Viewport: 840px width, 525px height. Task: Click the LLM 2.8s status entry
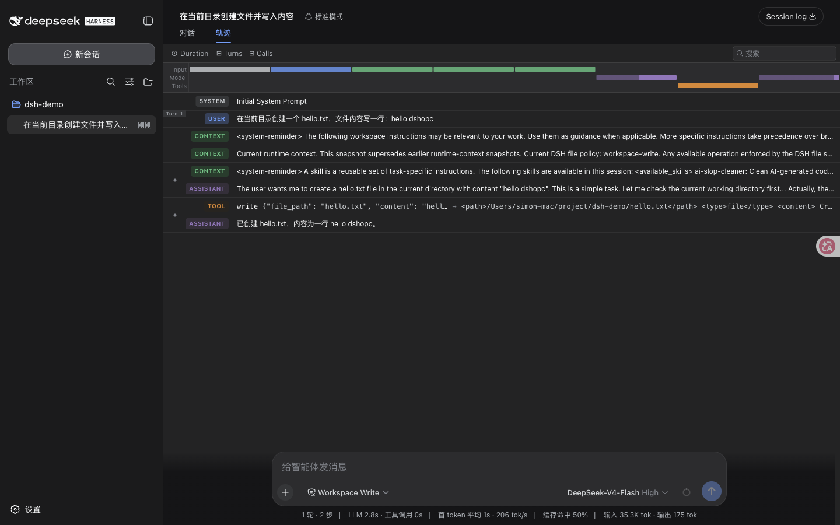tap(363, 515)
